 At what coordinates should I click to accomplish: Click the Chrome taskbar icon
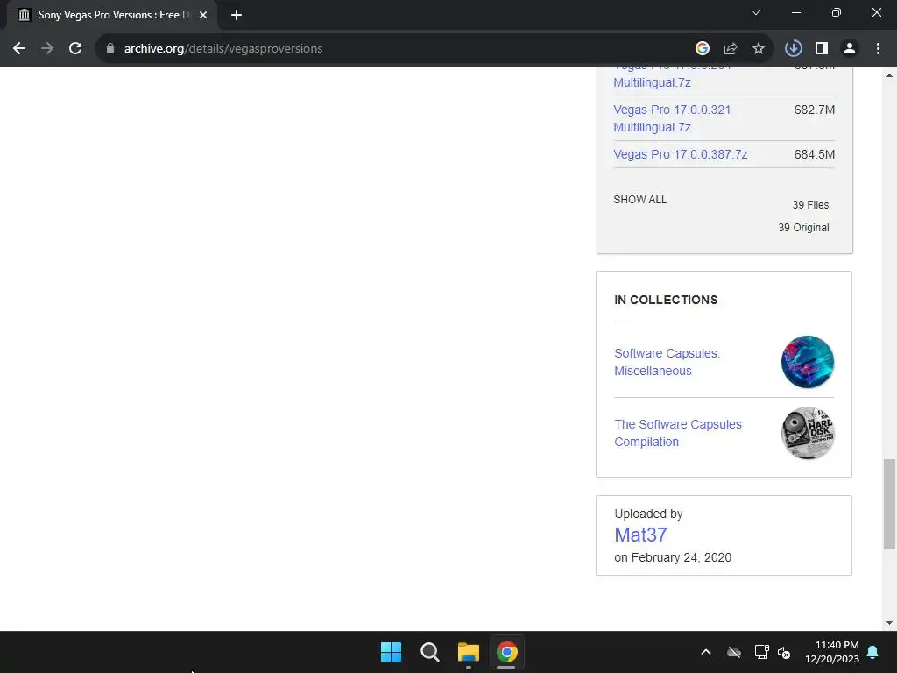click(506, 652)
